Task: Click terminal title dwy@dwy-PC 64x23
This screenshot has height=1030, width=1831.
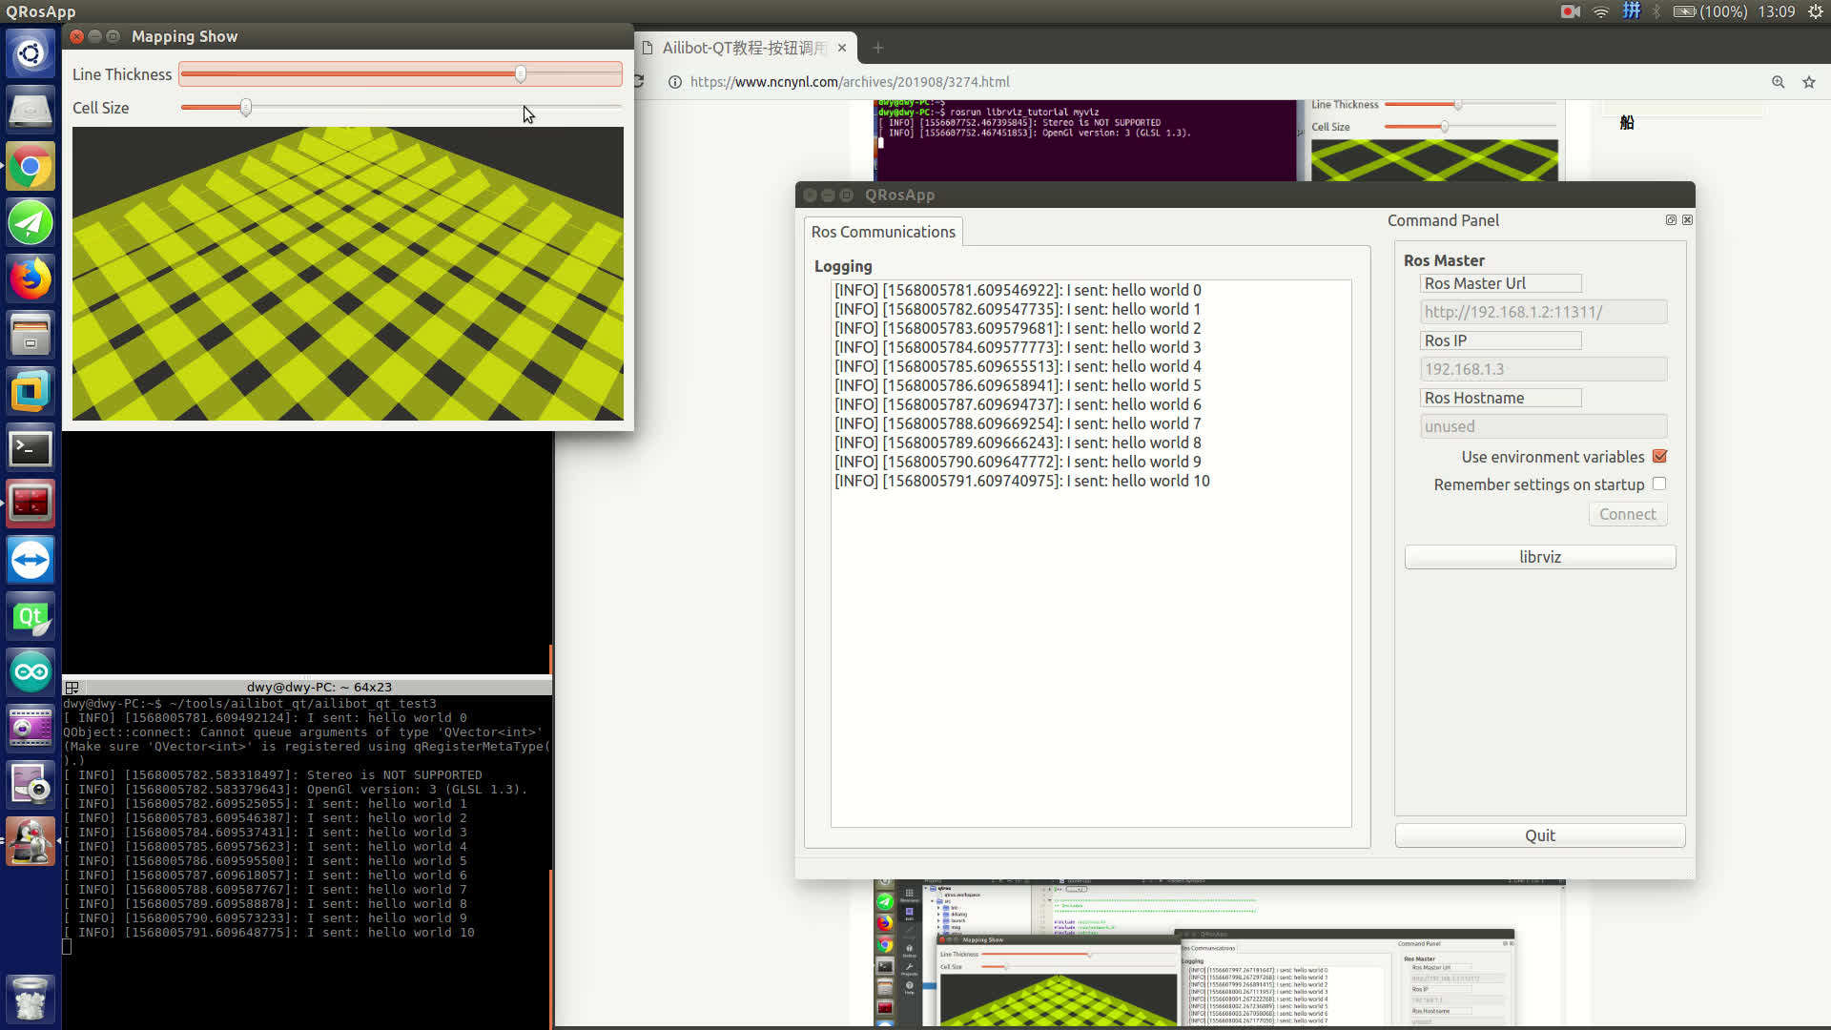Action: (x=319, y=687)
